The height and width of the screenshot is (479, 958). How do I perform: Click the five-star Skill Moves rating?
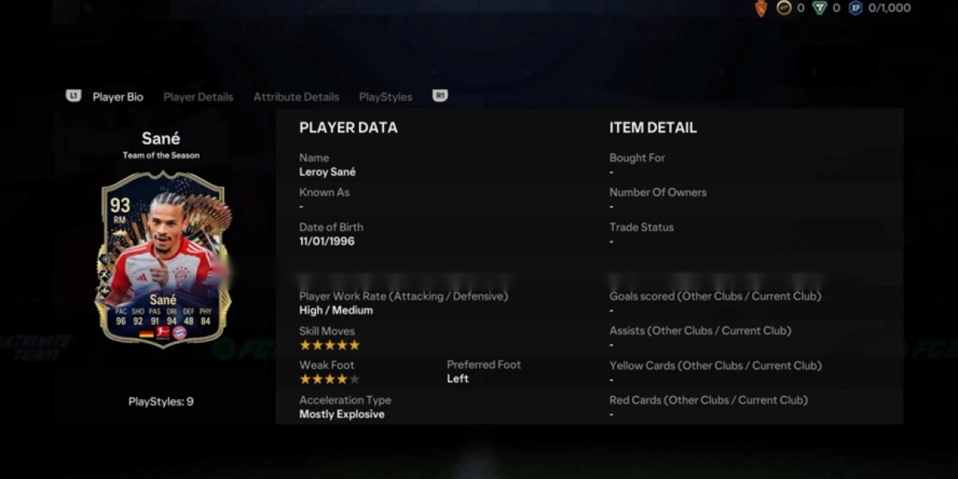[x=329, y=345]
